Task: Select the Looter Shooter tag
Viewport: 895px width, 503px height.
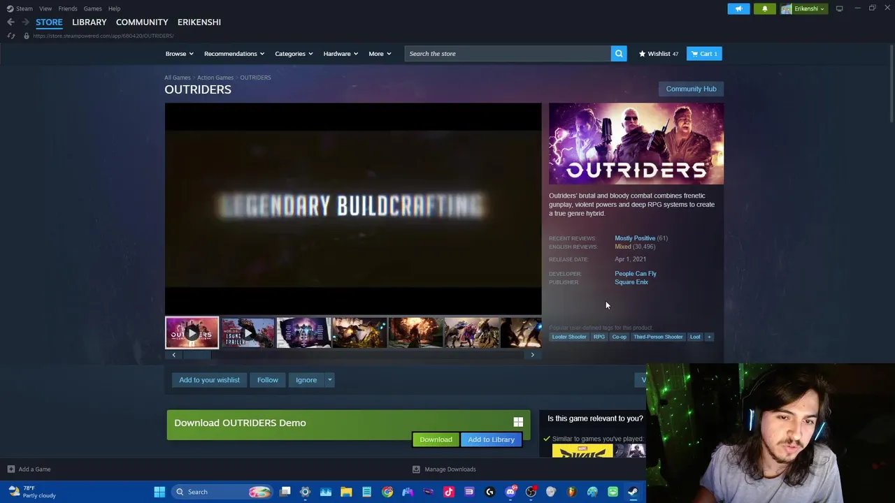Action: 569,337
